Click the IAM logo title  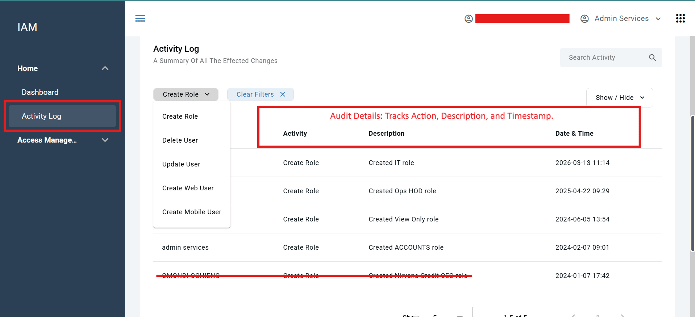click(27, 27)
